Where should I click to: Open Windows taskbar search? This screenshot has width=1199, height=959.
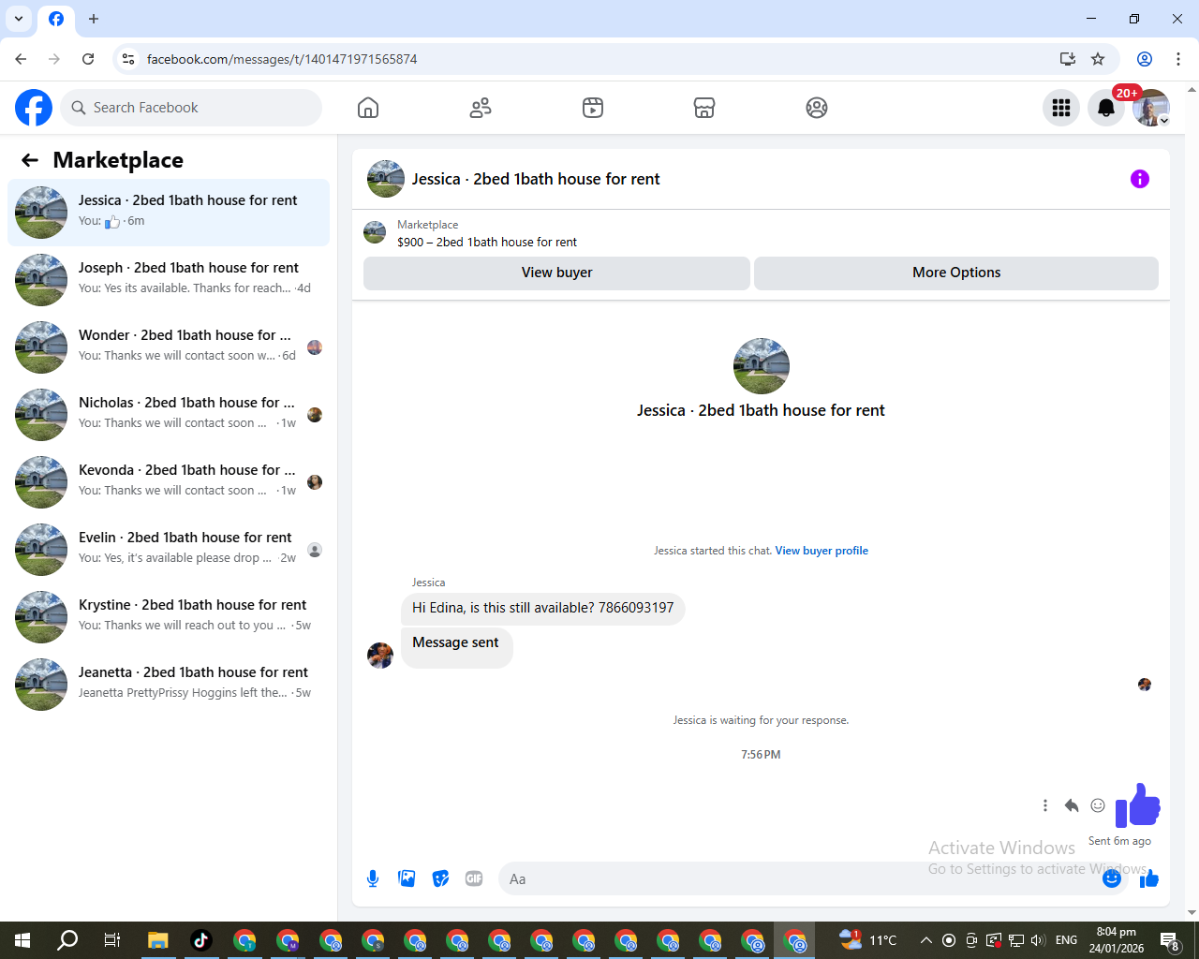coord(67,940)
